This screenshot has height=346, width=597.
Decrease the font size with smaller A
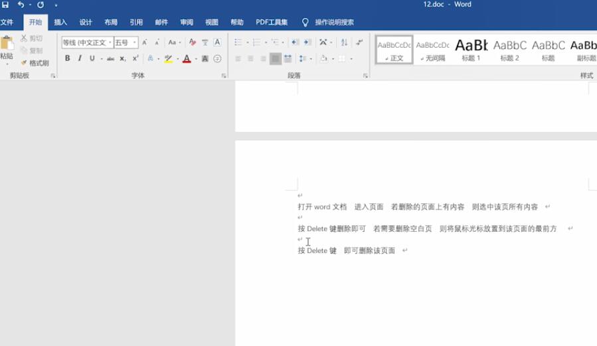157,43
